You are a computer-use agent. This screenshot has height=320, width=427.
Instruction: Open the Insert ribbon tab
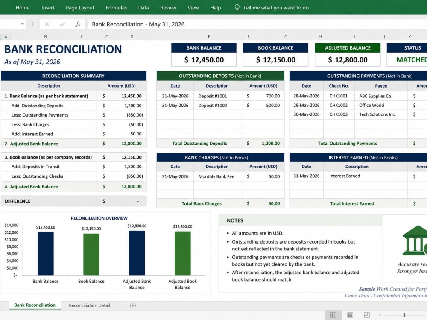[48, 8]
